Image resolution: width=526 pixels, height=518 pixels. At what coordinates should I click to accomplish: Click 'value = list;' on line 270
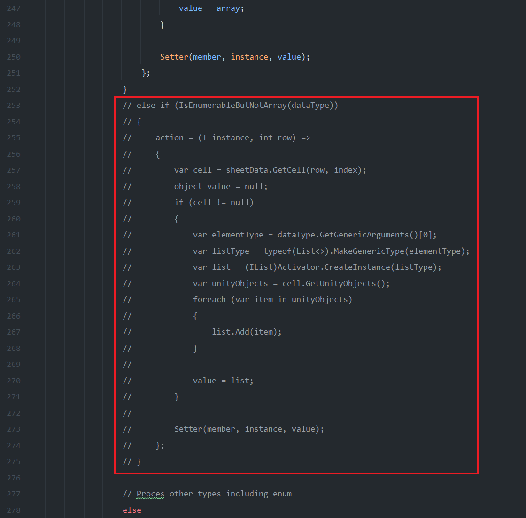[223, 381]
